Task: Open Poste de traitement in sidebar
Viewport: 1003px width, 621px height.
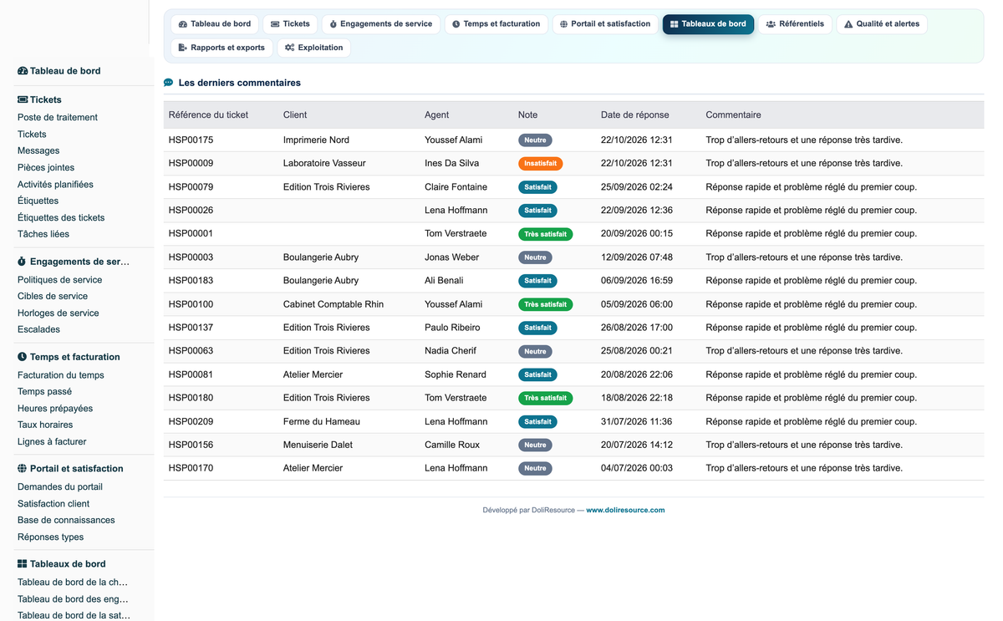Action: (x=58, y=118)
